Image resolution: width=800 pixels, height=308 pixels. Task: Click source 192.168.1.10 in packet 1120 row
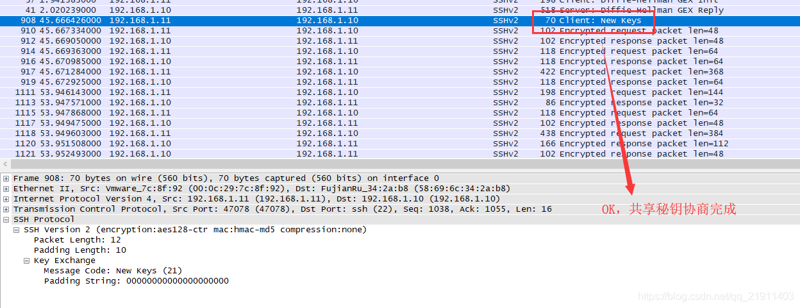[x=140, y=144]
